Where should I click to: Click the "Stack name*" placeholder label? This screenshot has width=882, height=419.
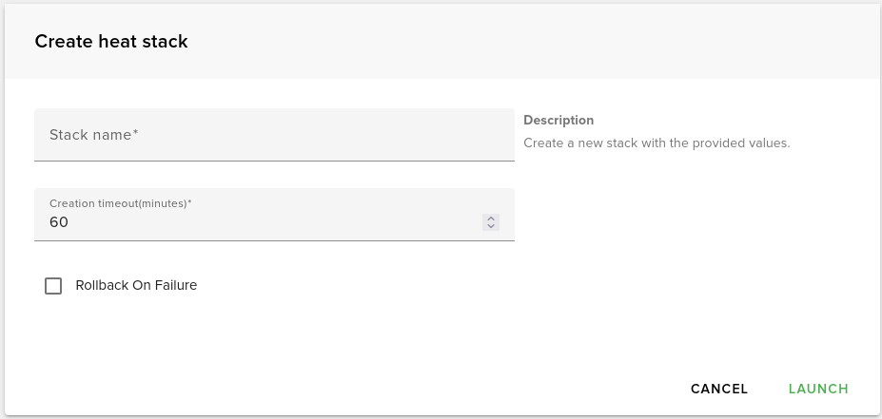coord(93,135)
